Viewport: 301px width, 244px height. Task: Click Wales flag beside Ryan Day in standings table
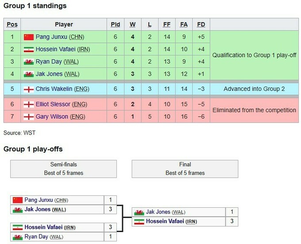pyautogui.click(x=29, y=61)
